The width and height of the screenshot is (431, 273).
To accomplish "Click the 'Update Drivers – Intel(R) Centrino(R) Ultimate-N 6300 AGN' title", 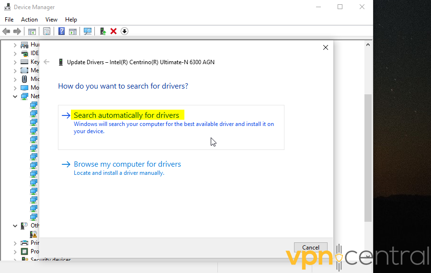I will [x=141, y=62].
